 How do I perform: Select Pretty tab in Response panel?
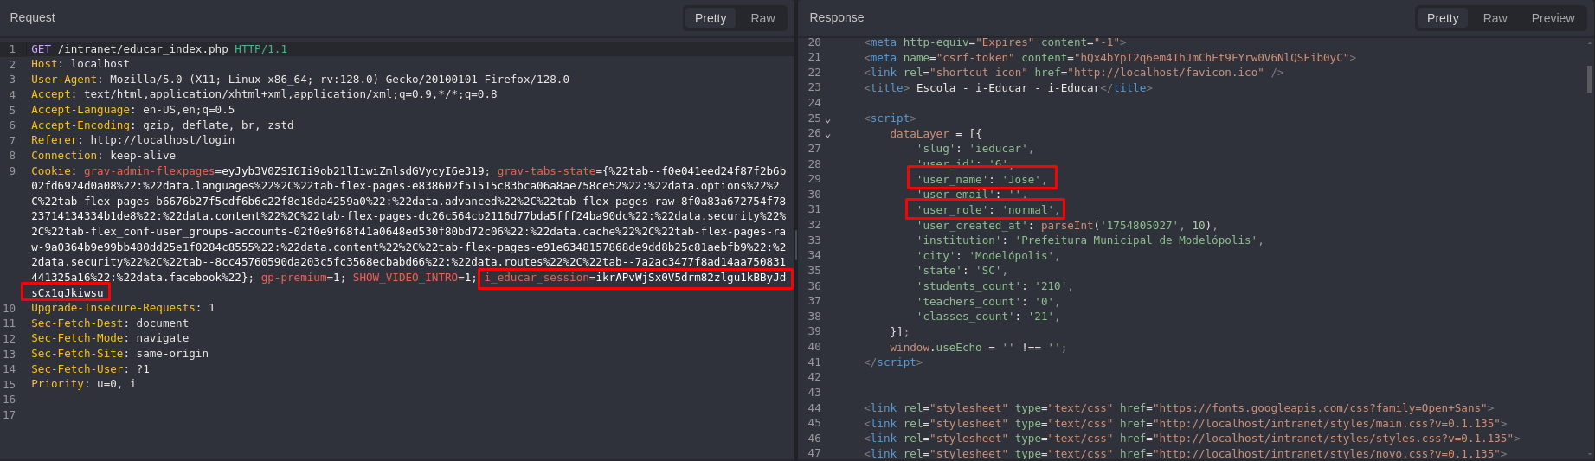pyautogui.click(x=1443, y=18)
